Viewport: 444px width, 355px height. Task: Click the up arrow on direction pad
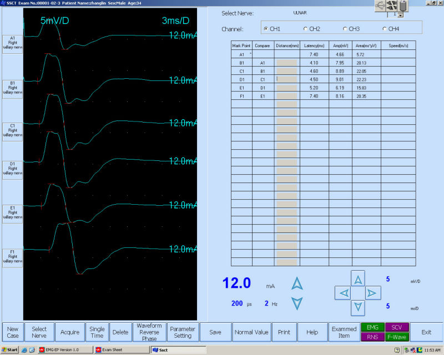(358, 278)
